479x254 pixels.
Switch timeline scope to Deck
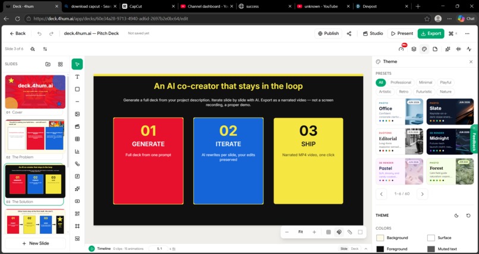[x=355, y=249]
